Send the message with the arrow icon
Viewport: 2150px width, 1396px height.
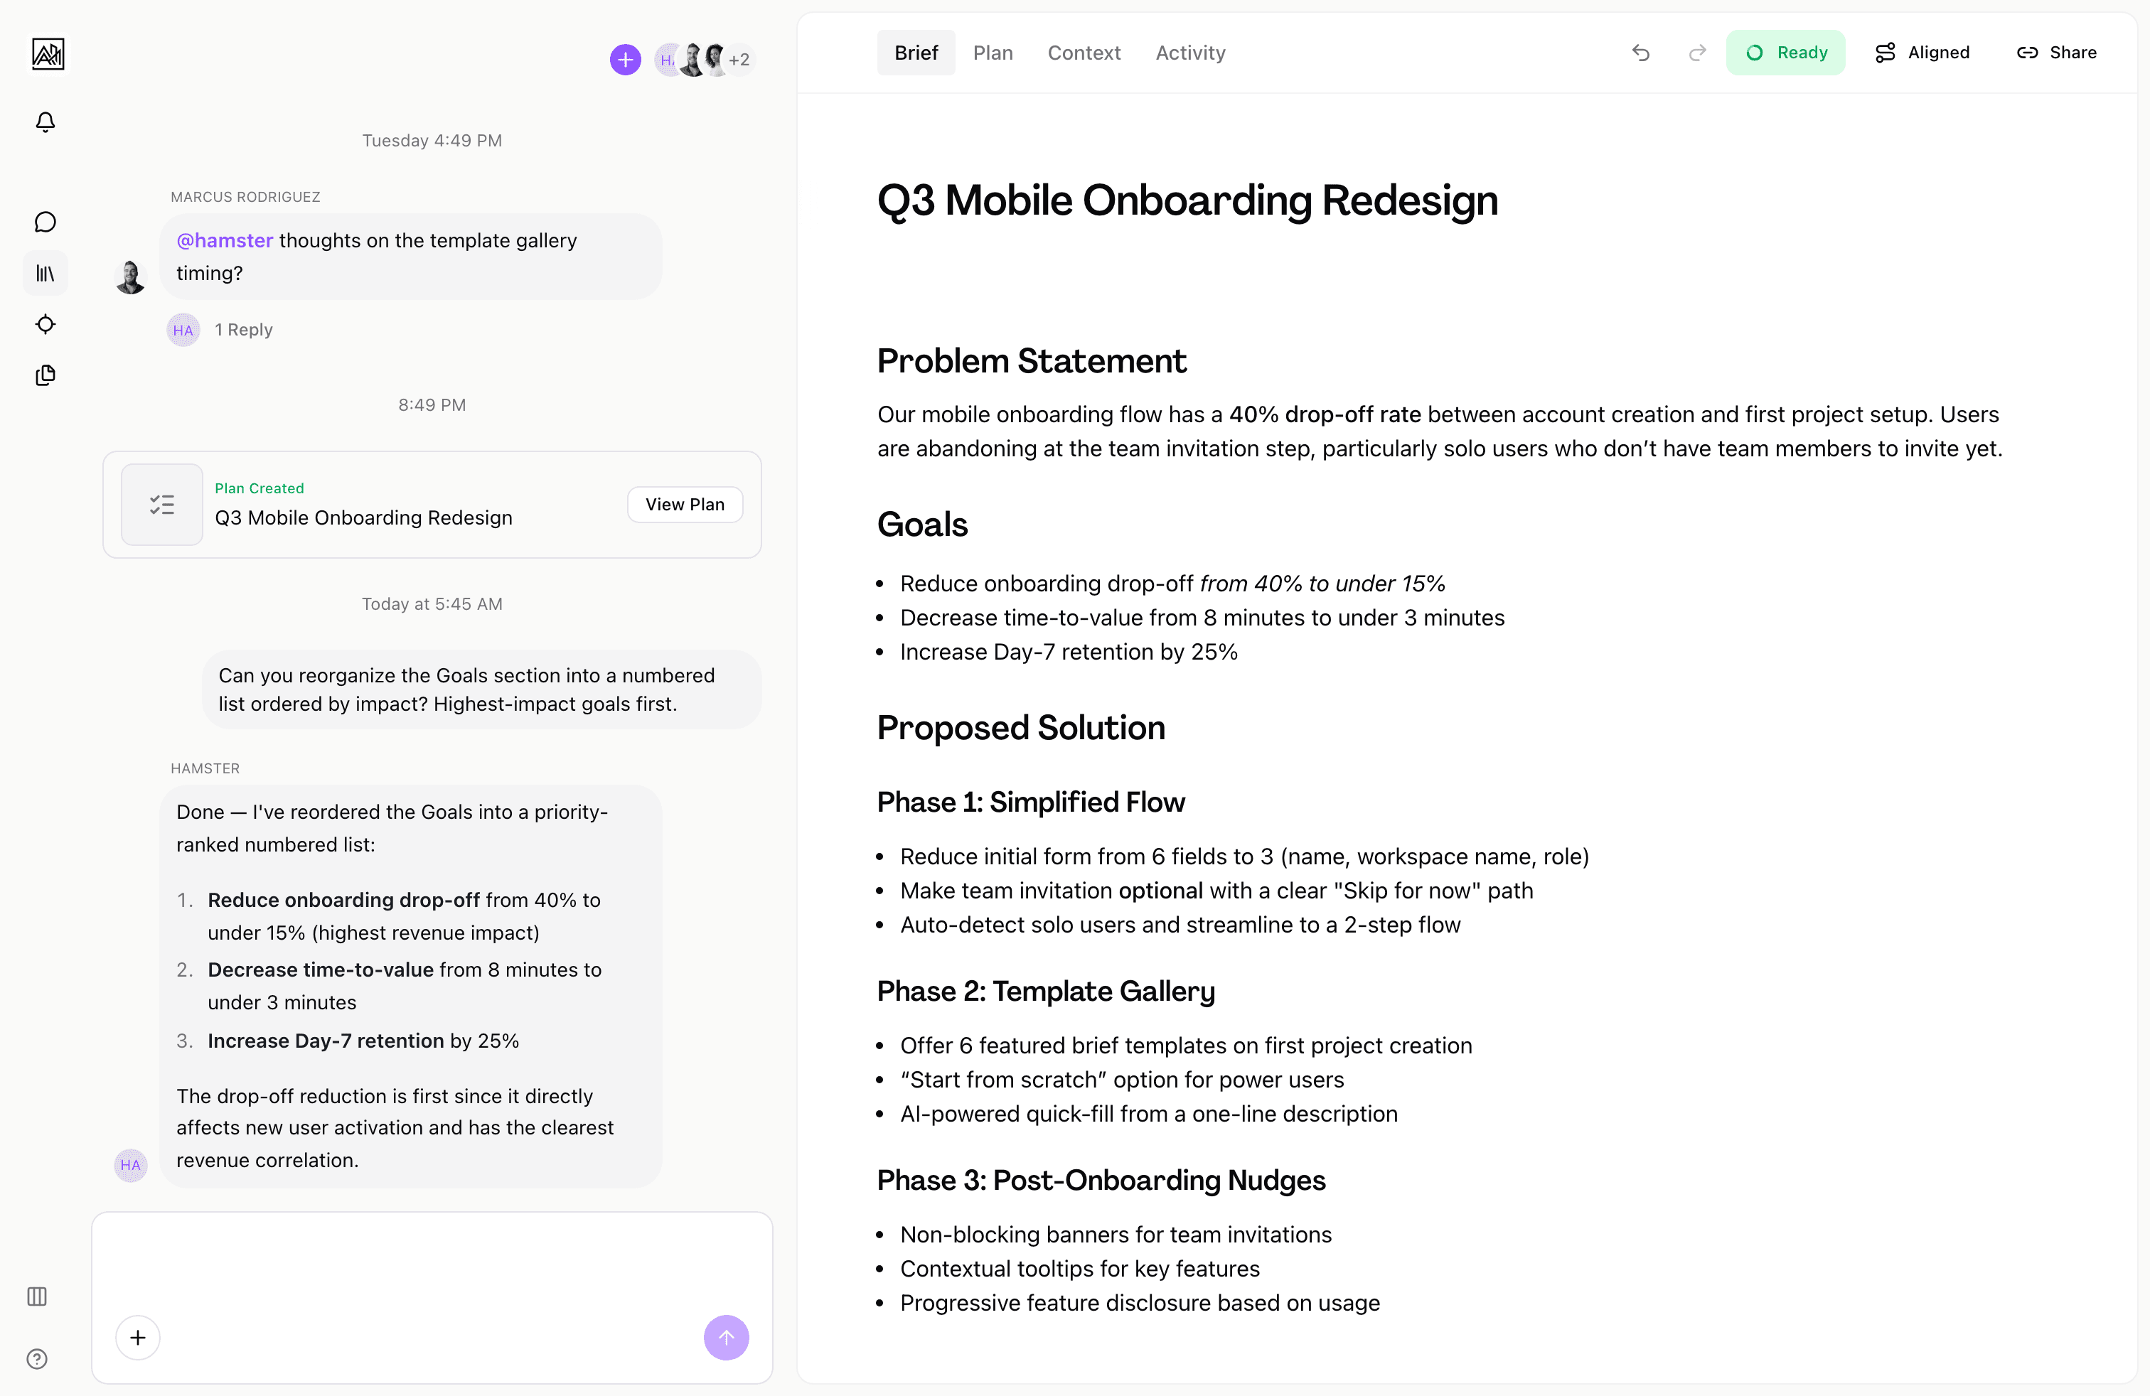[727, 1337]
